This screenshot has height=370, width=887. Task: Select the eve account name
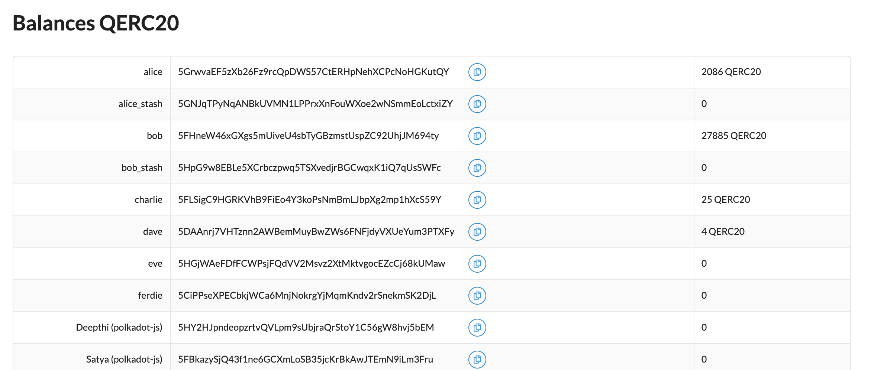[x=155, y=263]
